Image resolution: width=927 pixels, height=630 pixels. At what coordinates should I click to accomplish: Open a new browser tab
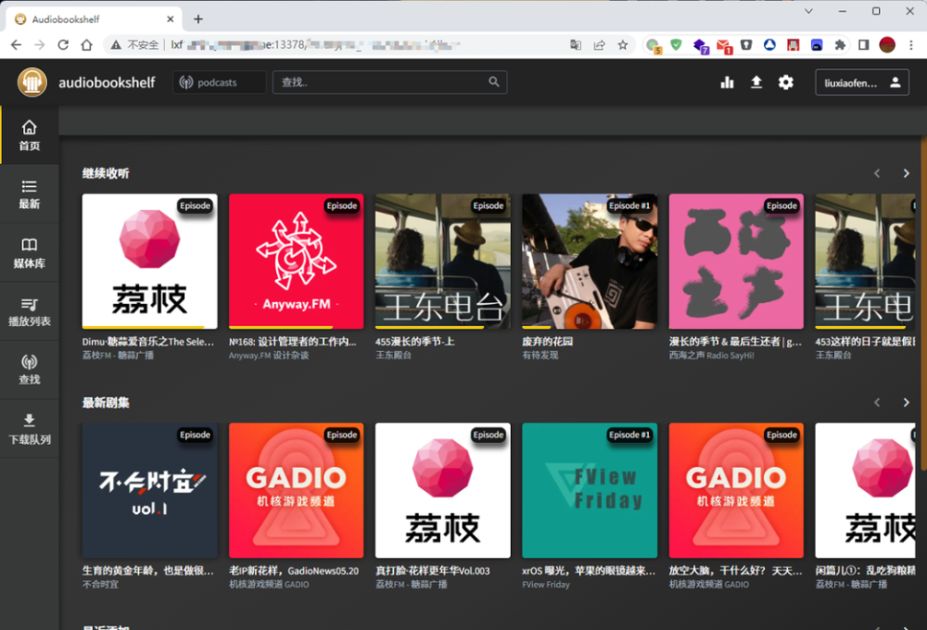(198, 19)
